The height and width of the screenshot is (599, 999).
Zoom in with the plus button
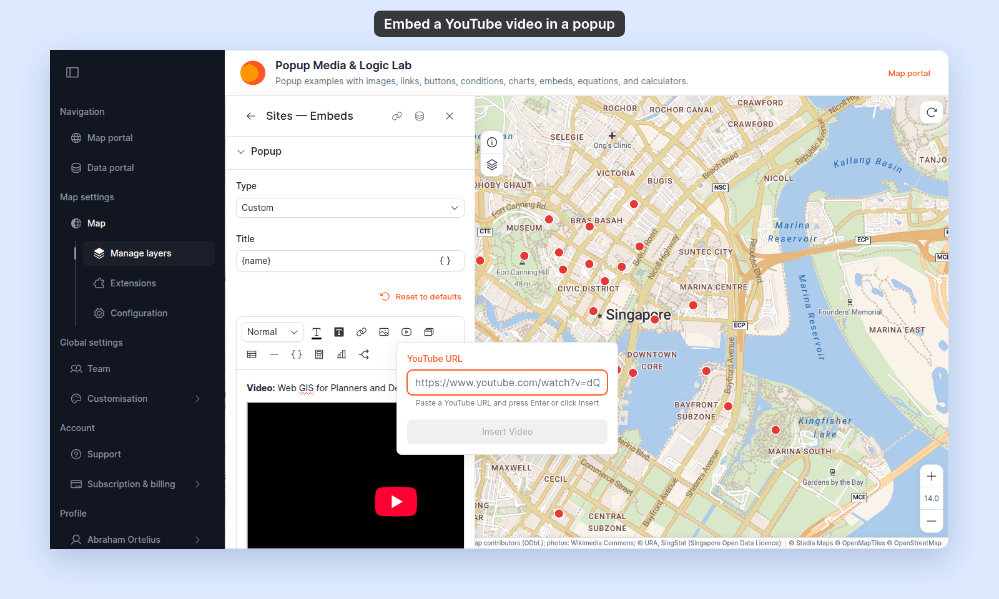pos(932,476)
